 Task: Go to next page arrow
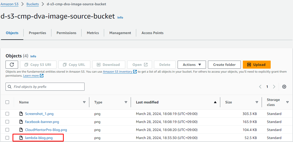pos(274,87)
